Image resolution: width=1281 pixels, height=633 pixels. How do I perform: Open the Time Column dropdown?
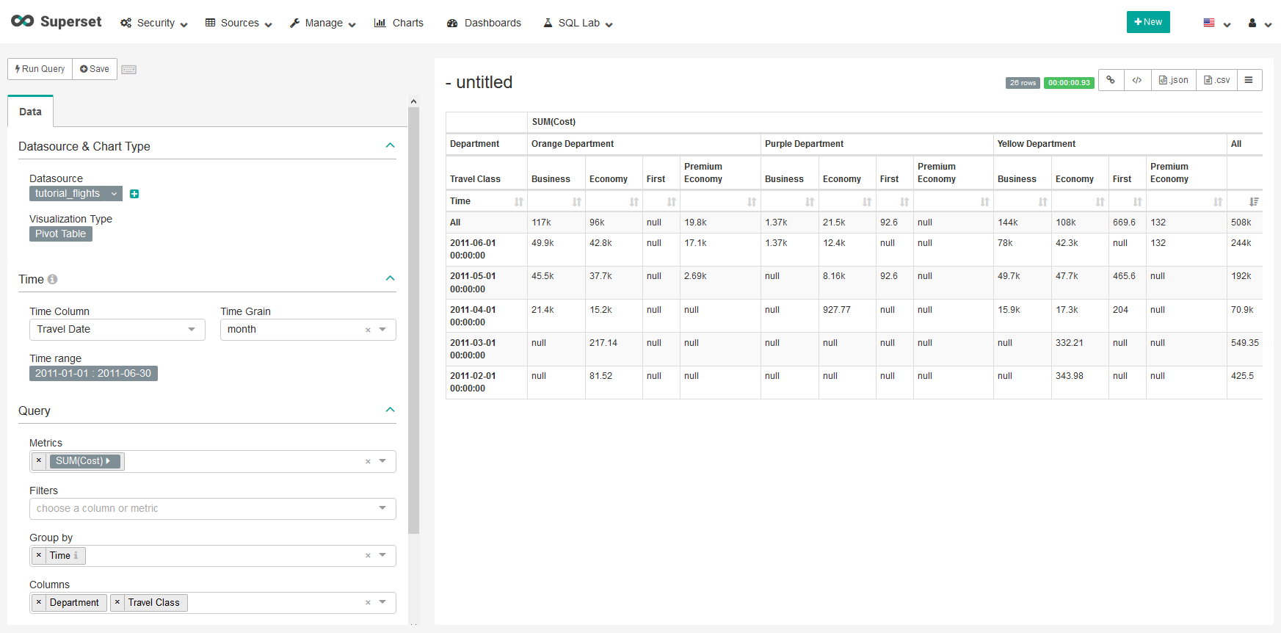pyautogui.click(x=117, y=330)
